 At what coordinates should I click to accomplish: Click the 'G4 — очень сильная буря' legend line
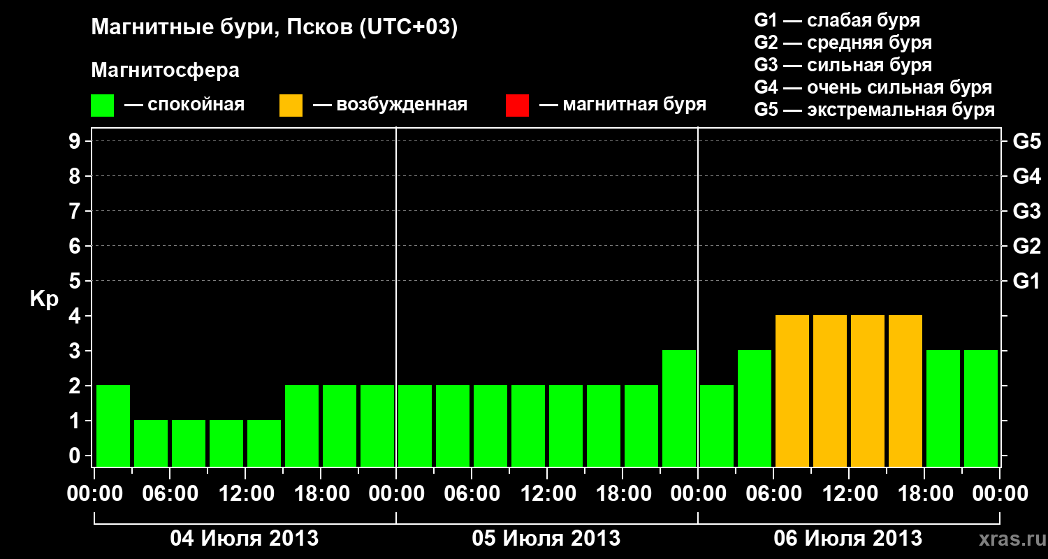873,87
